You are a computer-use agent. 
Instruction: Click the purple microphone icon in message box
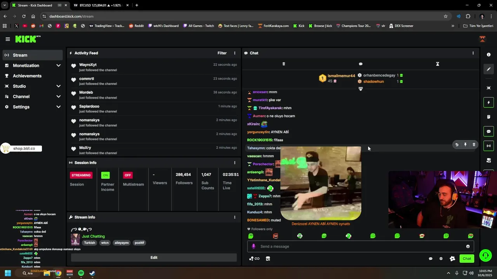tap(254, 246)
